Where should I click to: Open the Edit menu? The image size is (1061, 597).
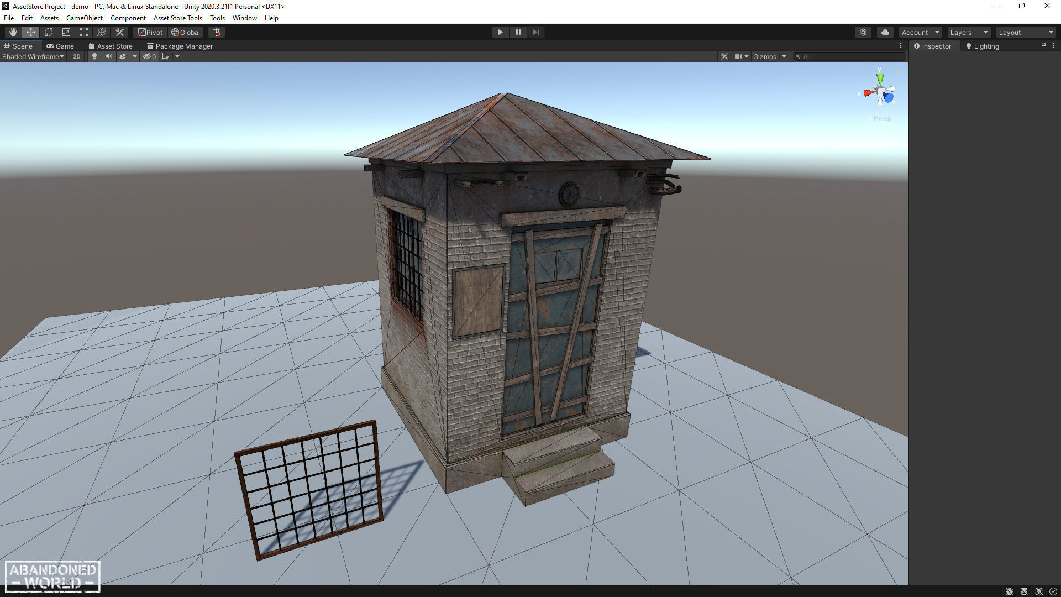[27, 18]
